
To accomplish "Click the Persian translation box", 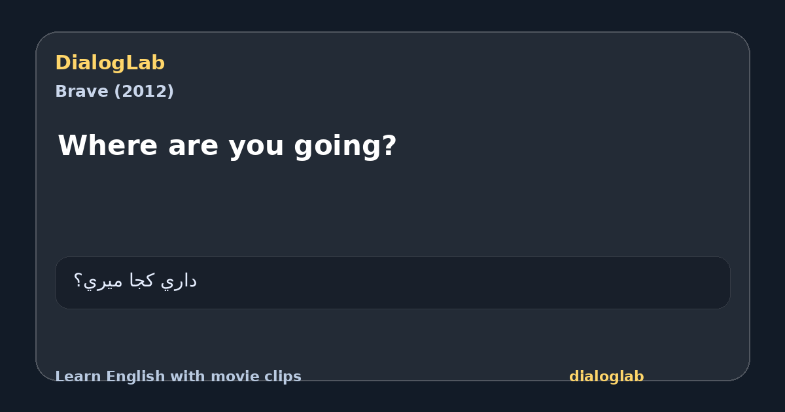I will point(392,283).
